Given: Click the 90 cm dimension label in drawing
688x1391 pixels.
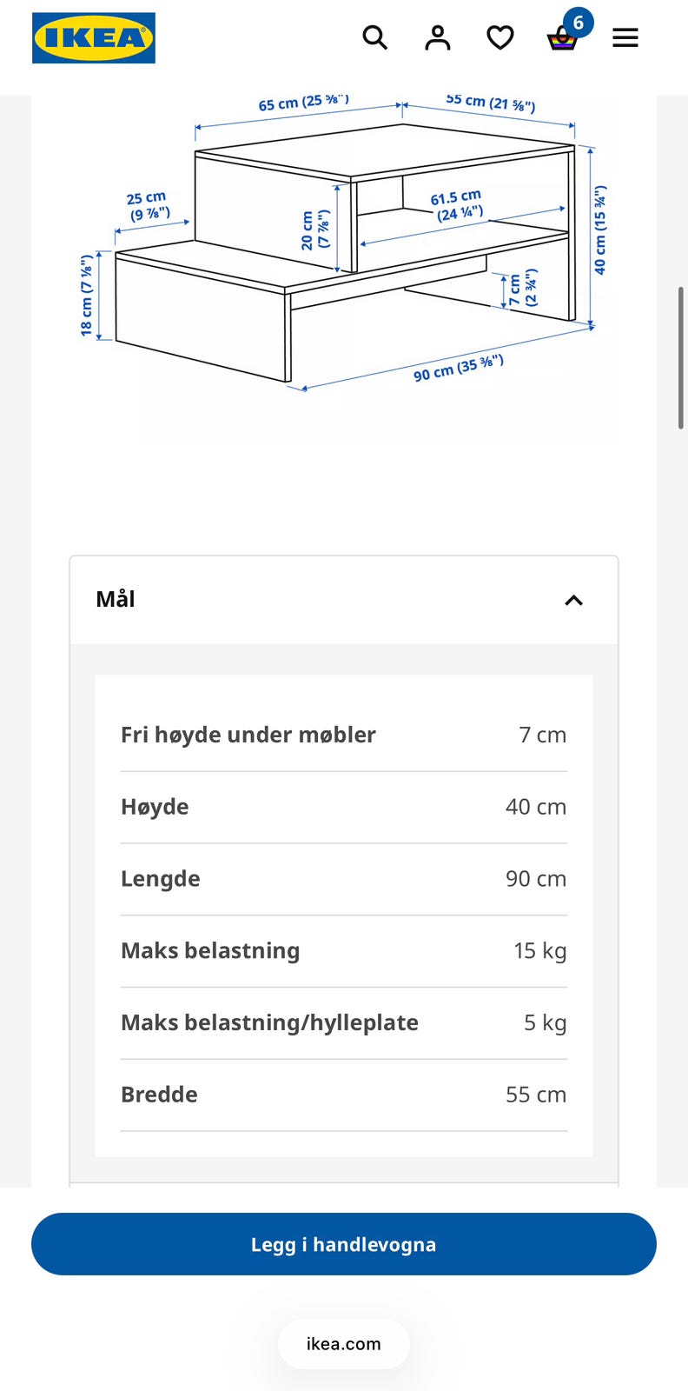Looking at the screenshot, I should pos(459,368).
